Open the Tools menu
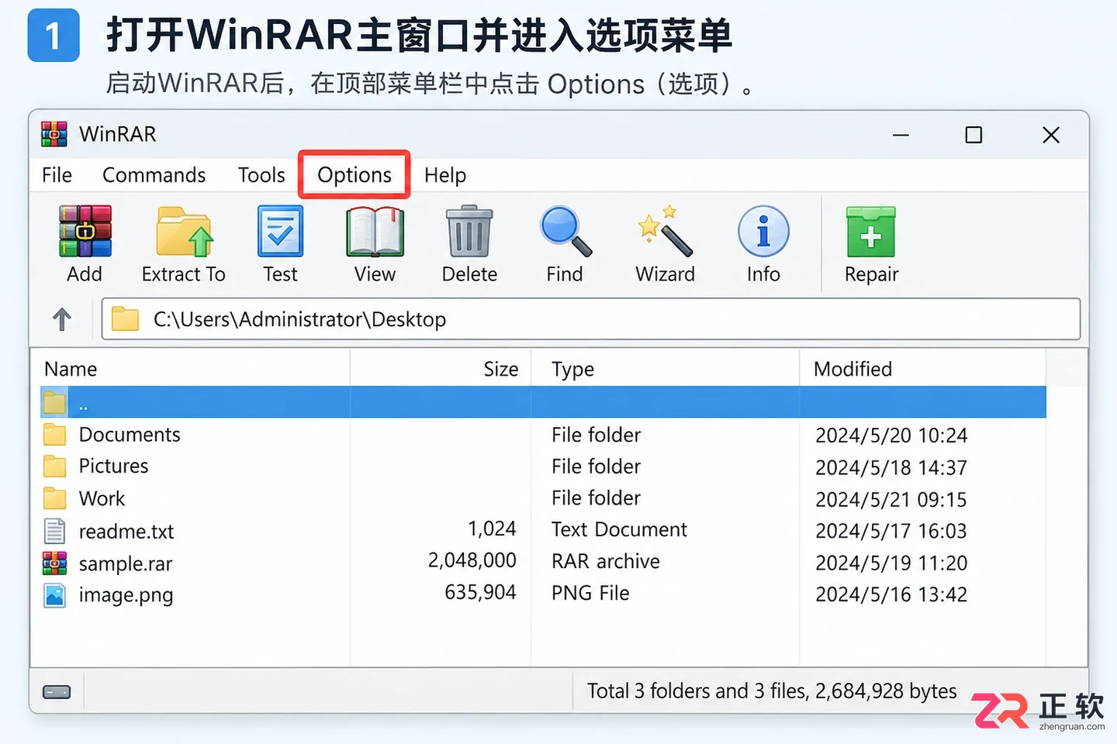The width and height of the screenshot is (1117, 744). click(x=261, y=175)
